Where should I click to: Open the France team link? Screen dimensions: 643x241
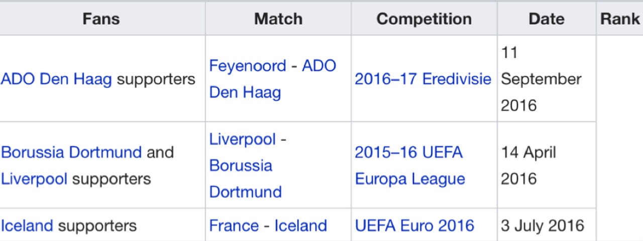tap(234, 225)
